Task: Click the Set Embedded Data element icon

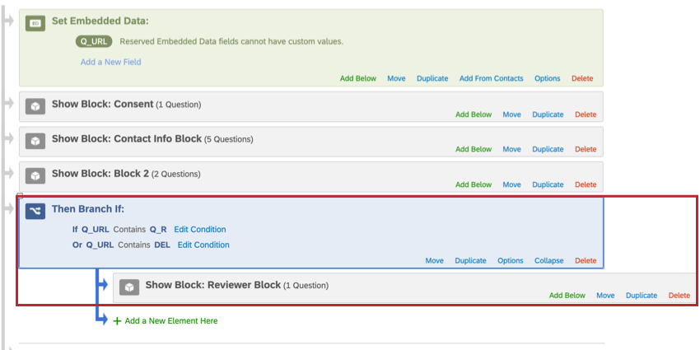Action: (x=35, y=23)
